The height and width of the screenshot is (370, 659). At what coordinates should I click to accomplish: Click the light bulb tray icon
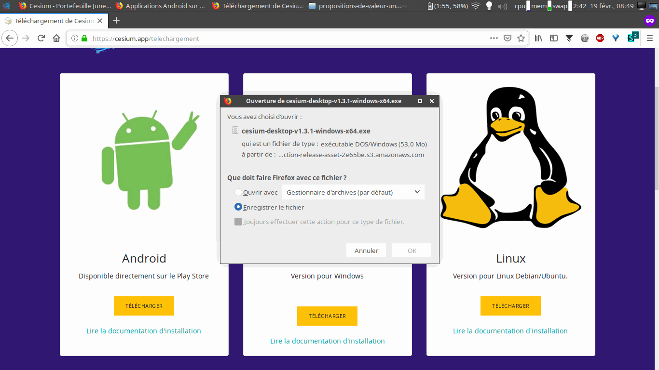[x=489, y=6]
